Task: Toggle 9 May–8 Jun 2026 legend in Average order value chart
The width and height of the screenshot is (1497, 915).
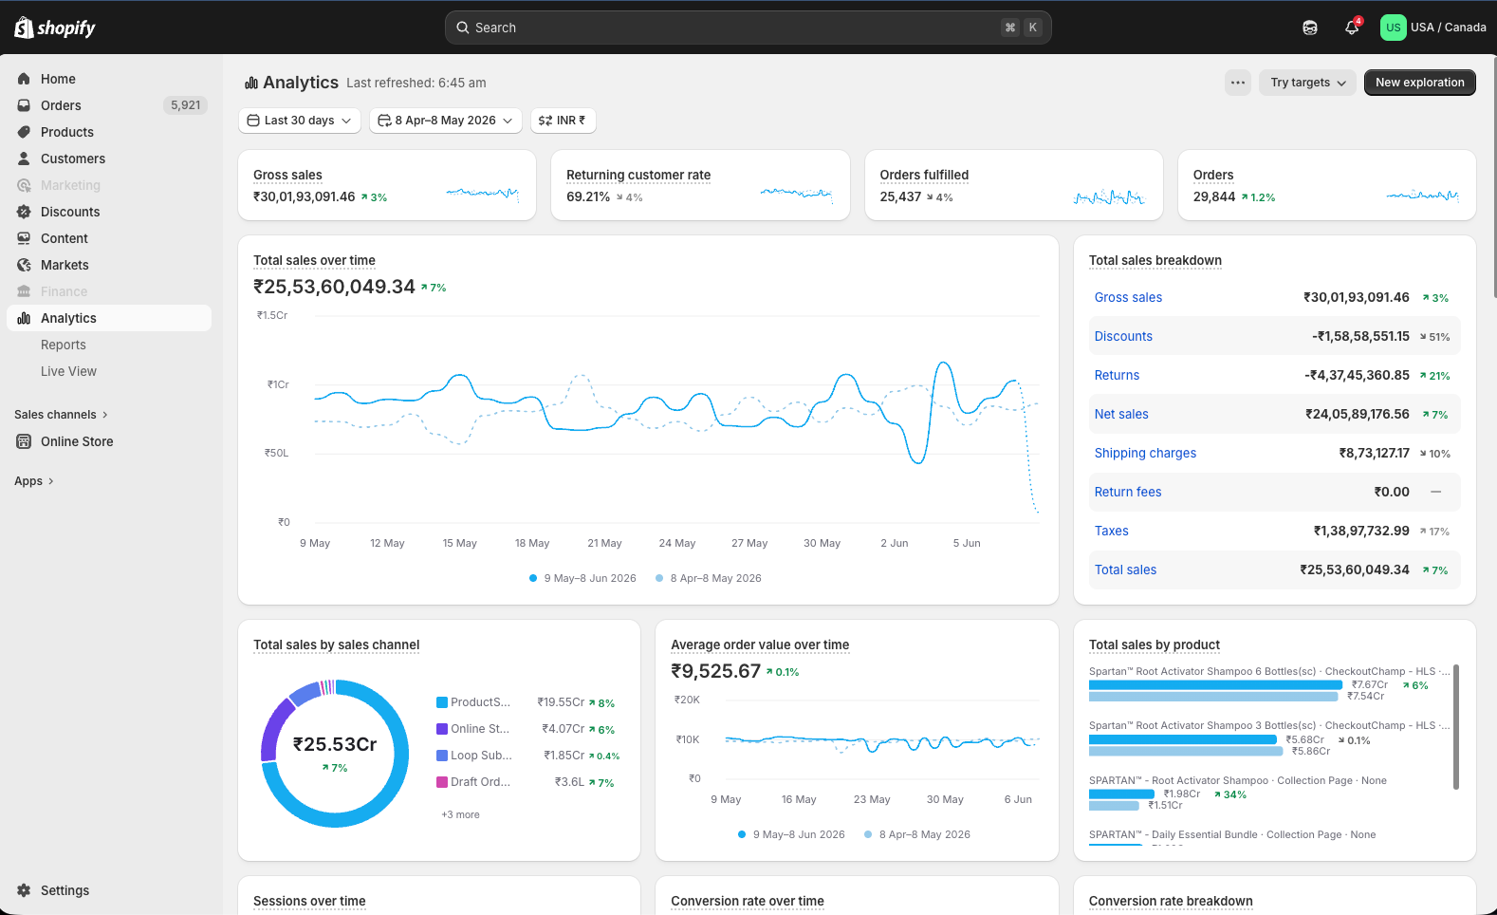Action: click(x=791, y=834)
